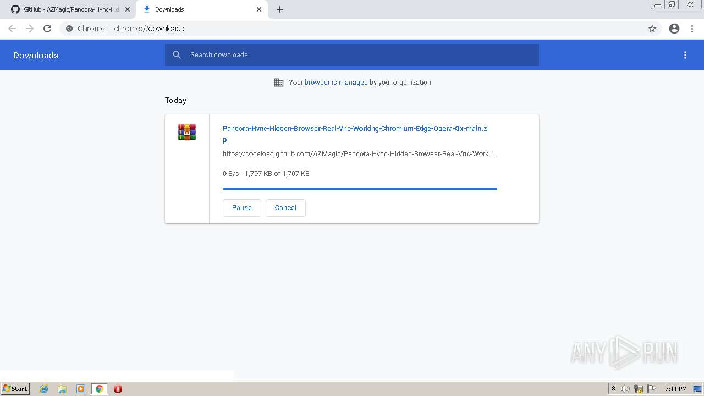Viewport: 704px width, 396px height.
Task: Open a new browser tab
Action: 280,9
